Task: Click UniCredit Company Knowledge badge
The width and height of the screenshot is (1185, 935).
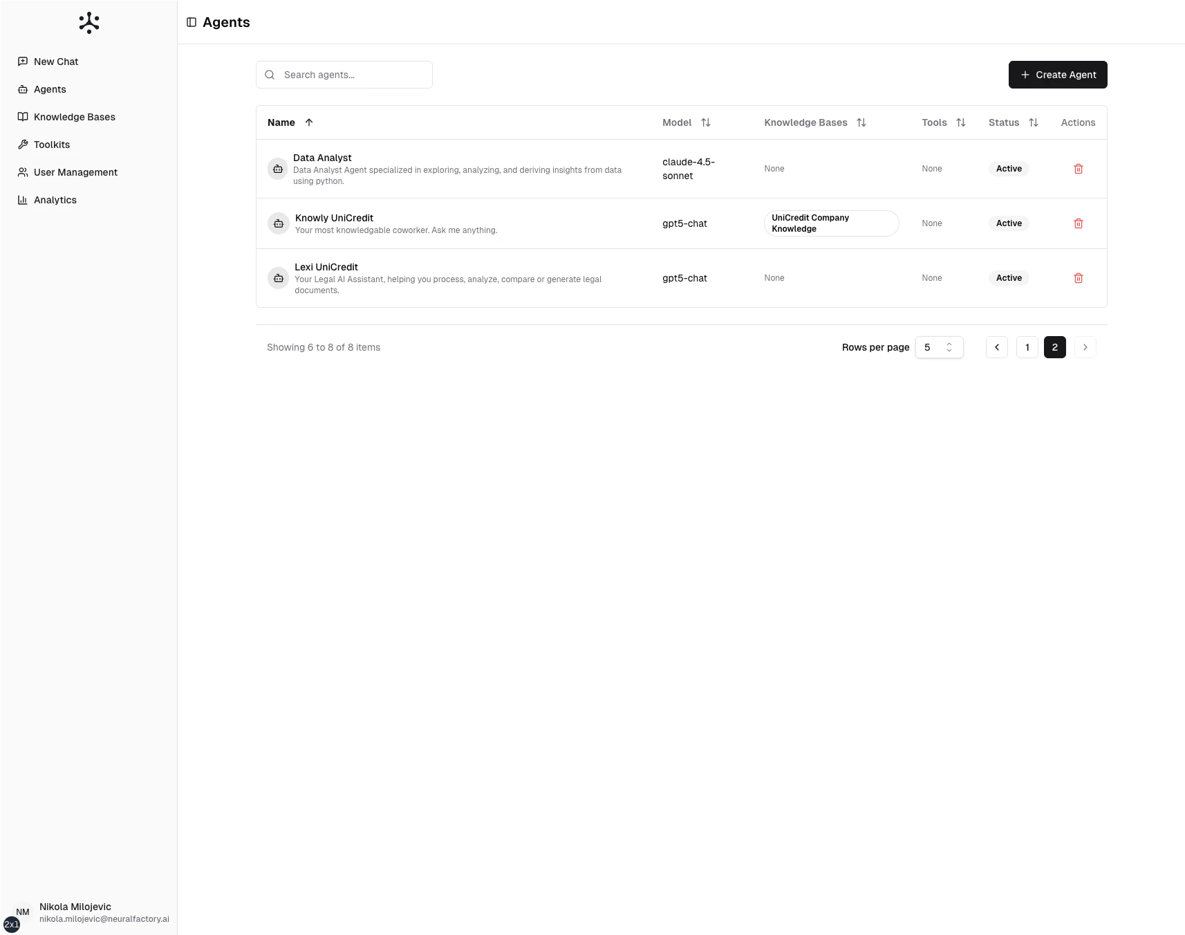Action: pos(831,223)
